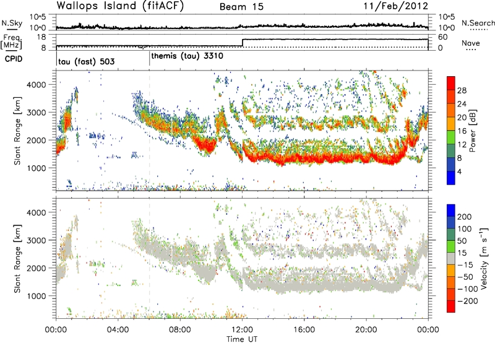Click the 'CPID' label
The height and width of the screenshot is (343, 495).
click(x=14, y=59)
